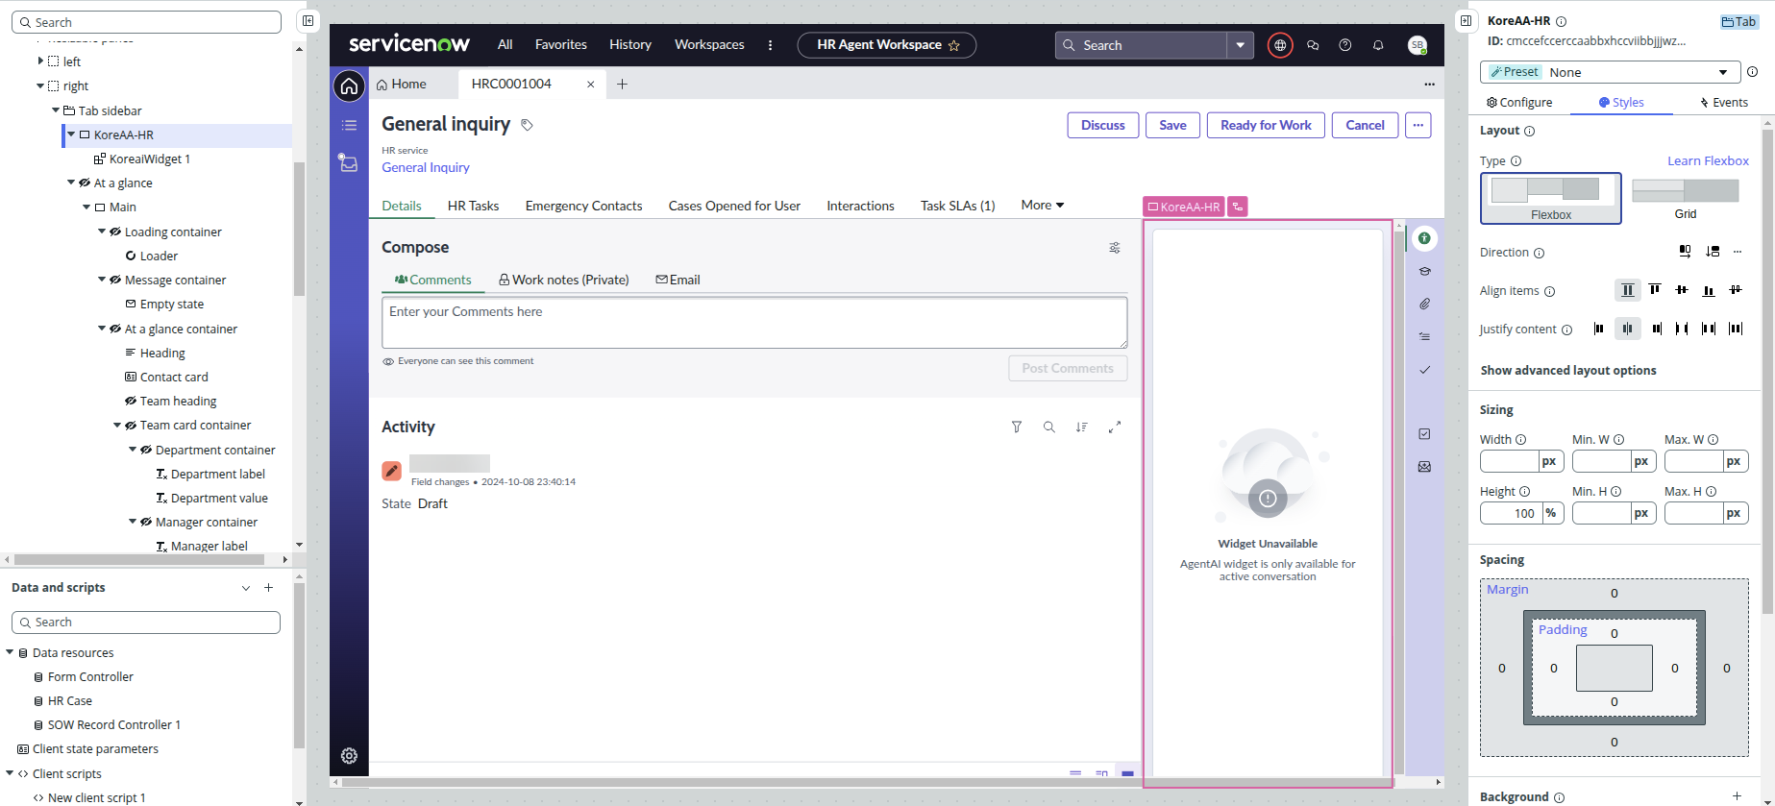The image size is (1775, 806).
Task: Click the attachment paperclip icon in sidebar
Action: (x=1424, y=304)
